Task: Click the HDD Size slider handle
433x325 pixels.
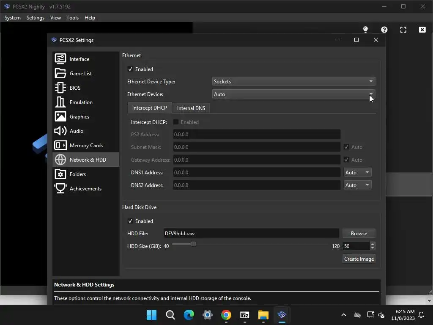Action: (193, 244)
